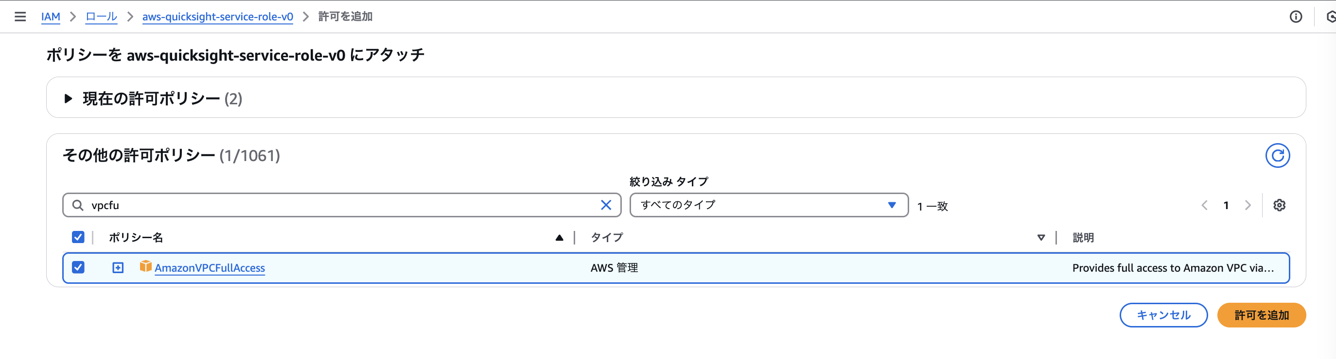Open the IAM breadcrumb link
The image size is (1336, 359).
(51, 16)
